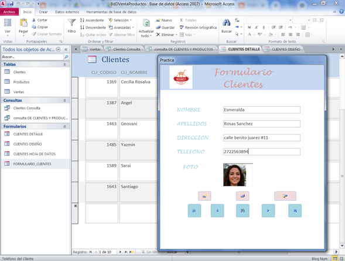345x261 pixels.
Task: Click the binoculars find button in Practica form
Action: [x=242, y=211]
